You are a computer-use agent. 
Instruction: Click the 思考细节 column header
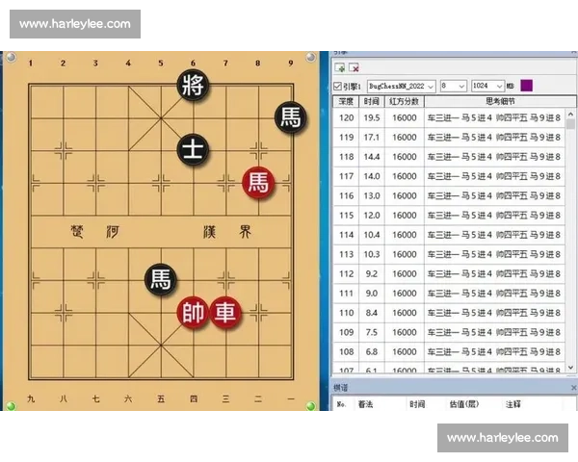click(500, 101)
